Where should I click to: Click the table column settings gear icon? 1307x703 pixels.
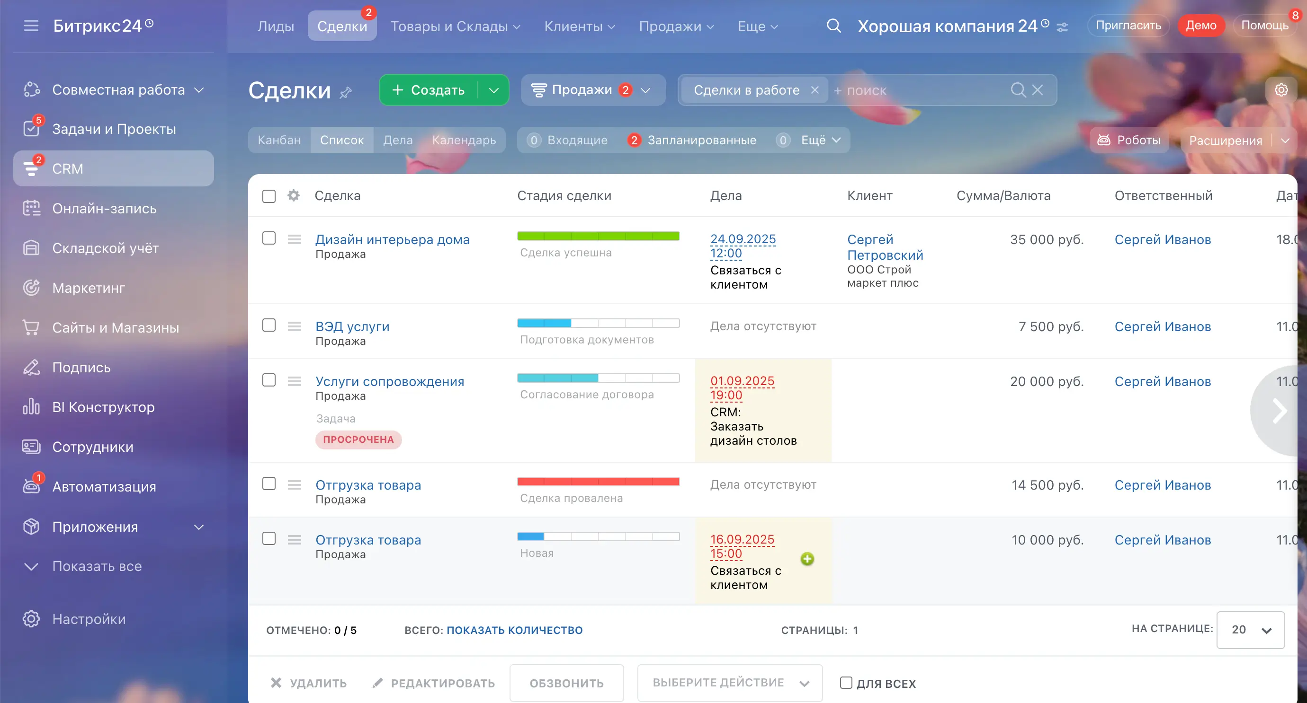293,196
